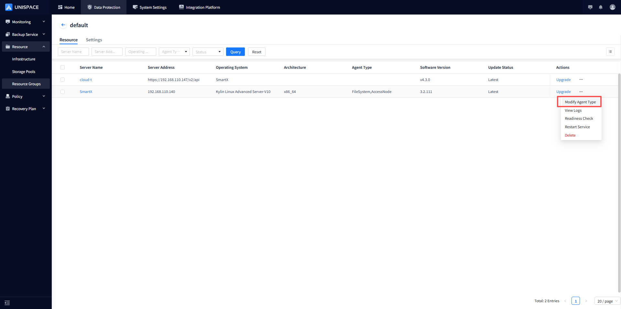Toggle the select-all checkbox in table header

pyautogui.click(x=63, y=67)
